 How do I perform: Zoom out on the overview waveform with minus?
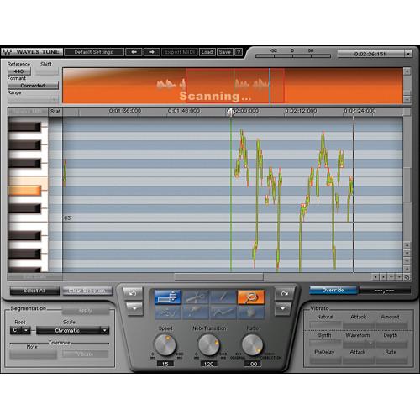click(x=407, y=99)
